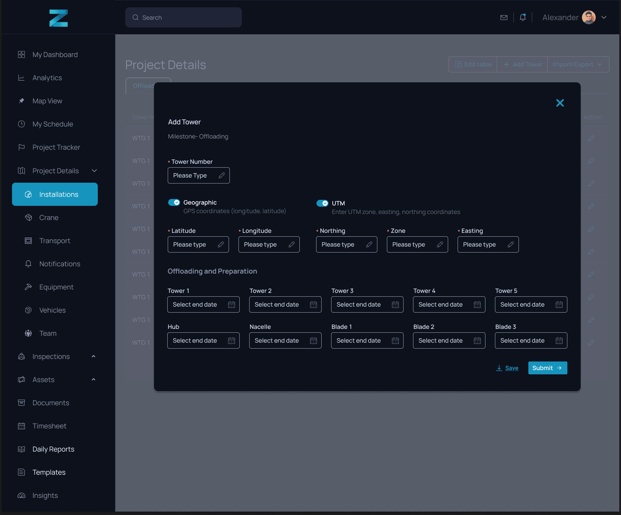The width and height of the screenshot is (621, 515).
Task: Open Daily Reports page
Action: [x=53, y=449]
